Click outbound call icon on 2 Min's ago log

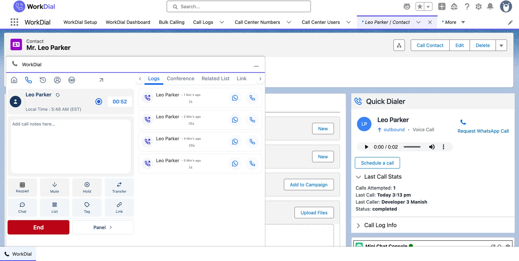[147, 120]
